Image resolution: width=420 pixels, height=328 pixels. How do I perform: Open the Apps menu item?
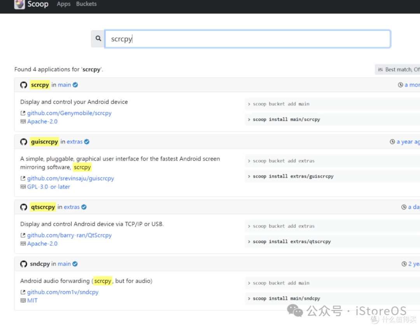[x=63, y=4]
